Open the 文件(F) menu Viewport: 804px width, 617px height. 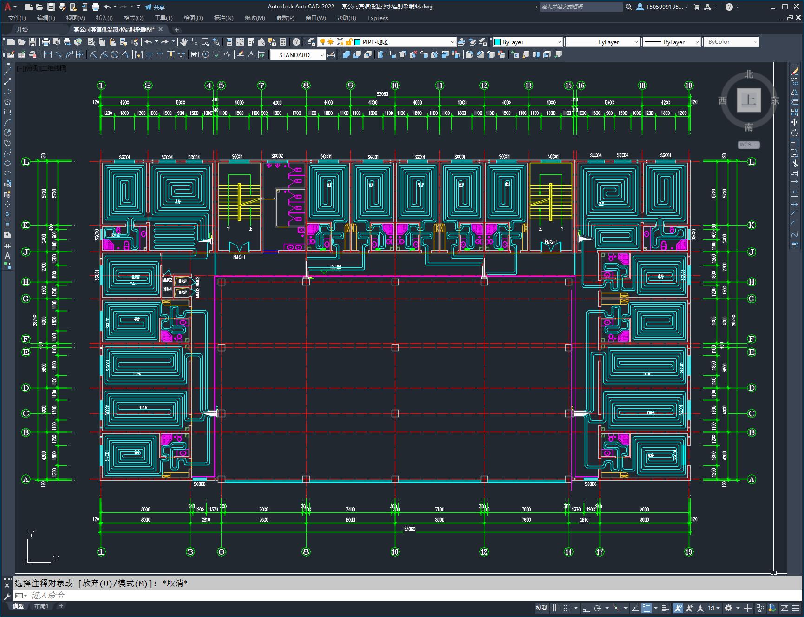[x=17, y=18]
